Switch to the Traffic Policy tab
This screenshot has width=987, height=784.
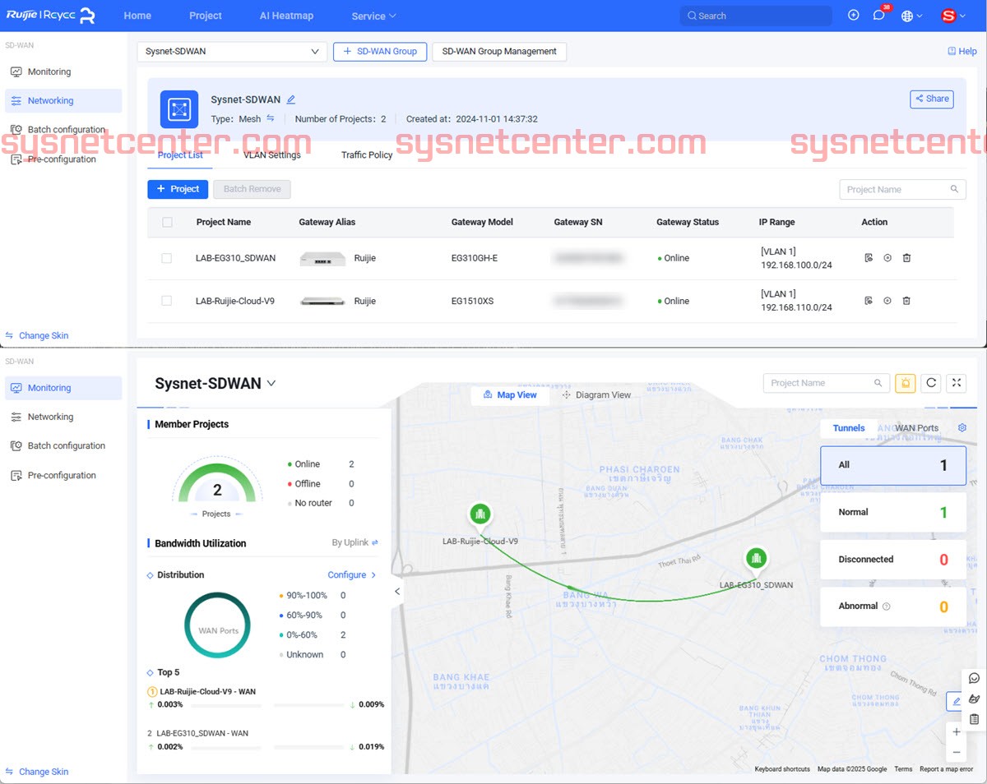point(367,154)
